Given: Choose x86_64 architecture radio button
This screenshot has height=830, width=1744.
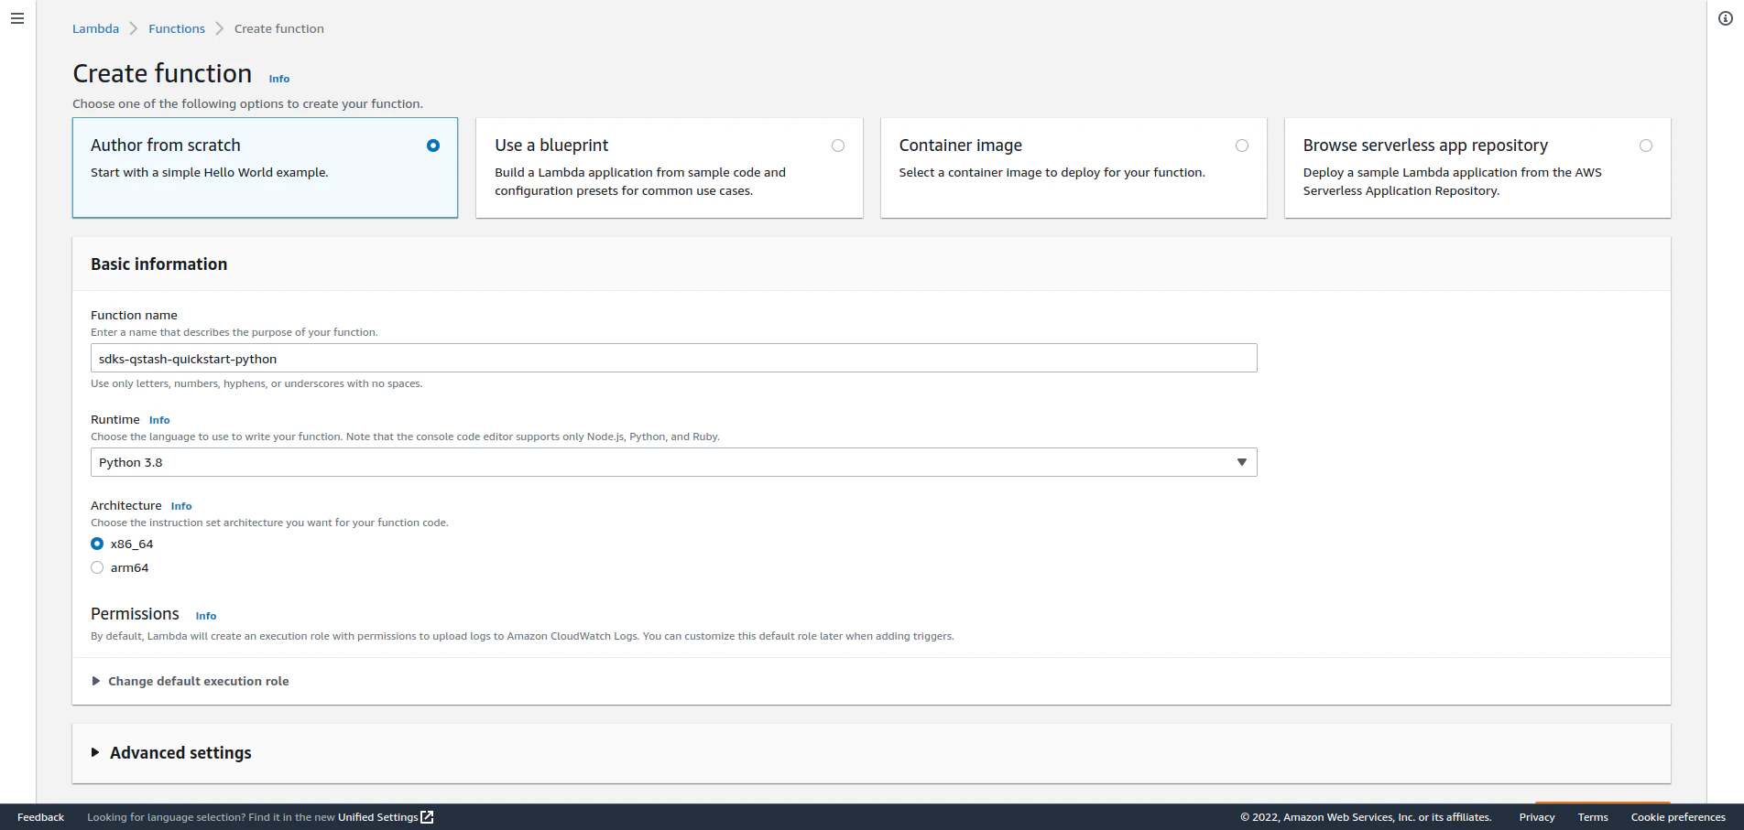Looking at the screenshot, I should pos(97,544).
